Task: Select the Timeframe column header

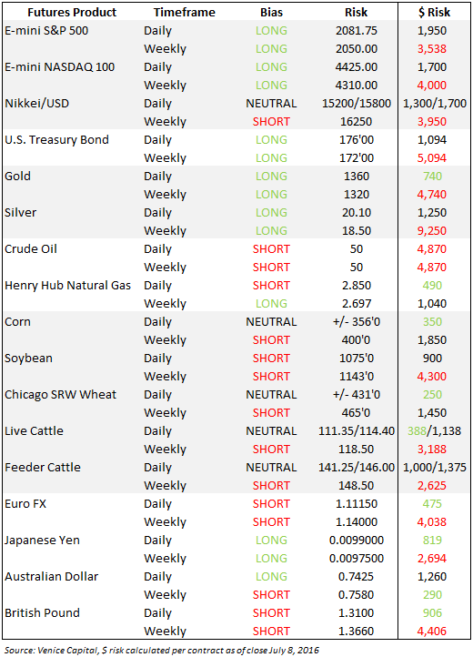Action: (185, 13)
